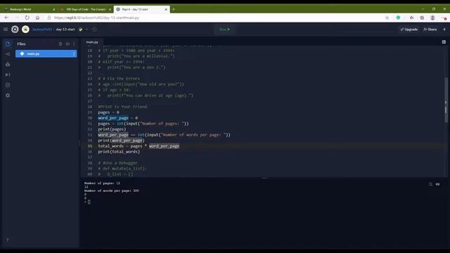Click the history icon beside repl name
The height and width of the screenshot is (253, 450).
point(94,30)
